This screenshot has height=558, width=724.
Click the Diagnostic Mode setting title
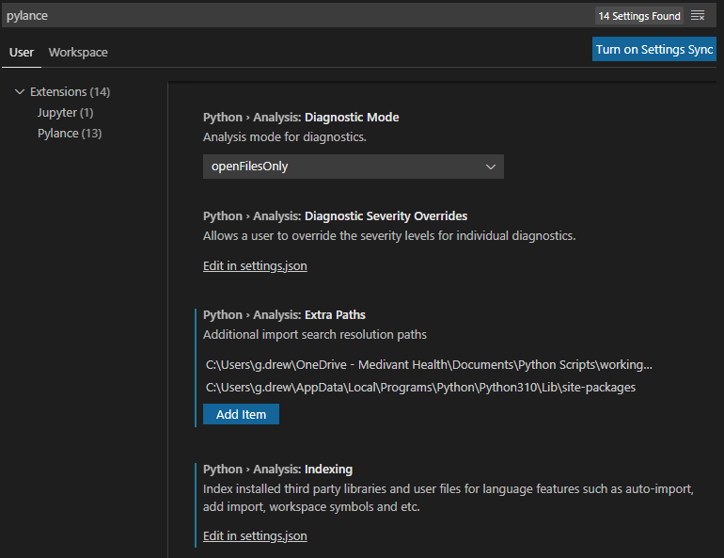coord(301,118)
